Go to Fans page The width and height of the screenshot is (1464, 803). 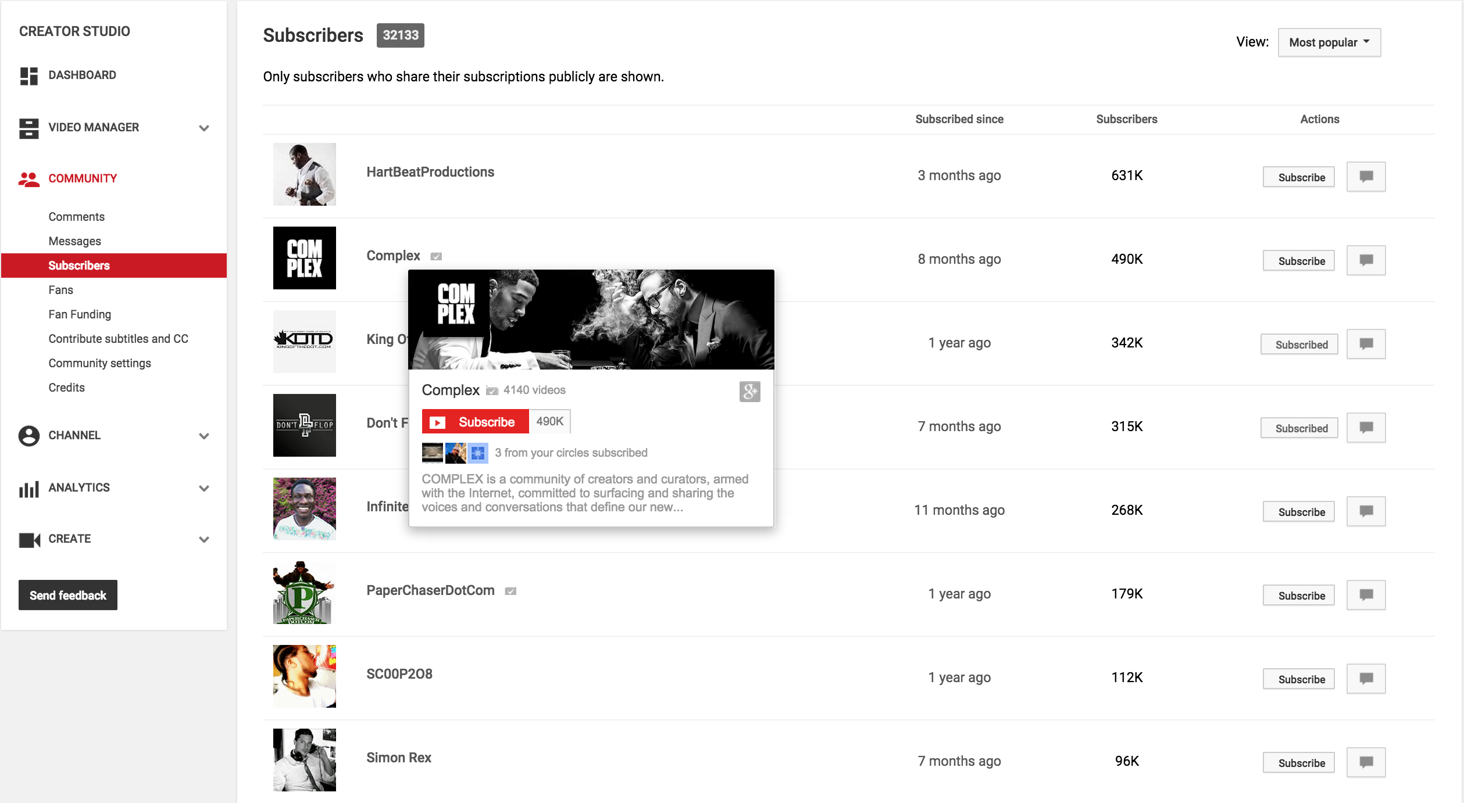point(60,290)
